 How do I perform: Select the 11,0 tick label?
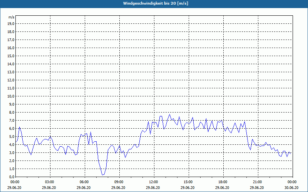click(11, 88)
